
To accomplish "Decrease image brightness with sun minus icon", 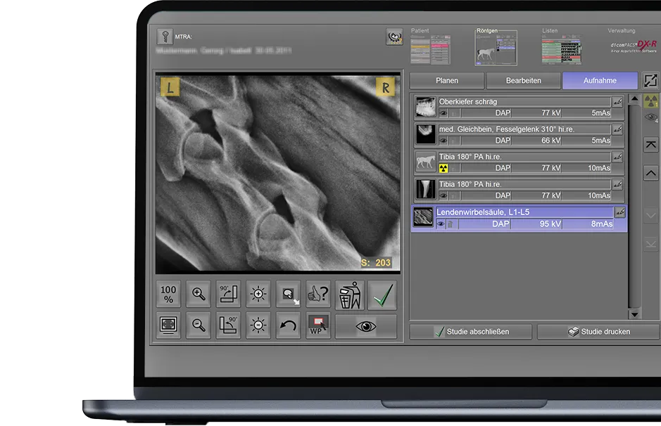I will pos(258,326).
